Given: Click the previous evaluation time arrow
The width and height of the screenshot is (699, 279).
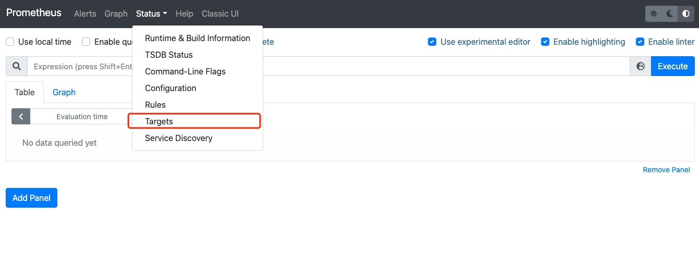Looking at the screenshot, I should coord(21,117).
